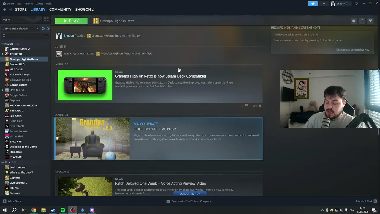The height and width of the screenshot is (214, 380).
Task: Open the game's manage gear icon
Action: tap(354, 21)
